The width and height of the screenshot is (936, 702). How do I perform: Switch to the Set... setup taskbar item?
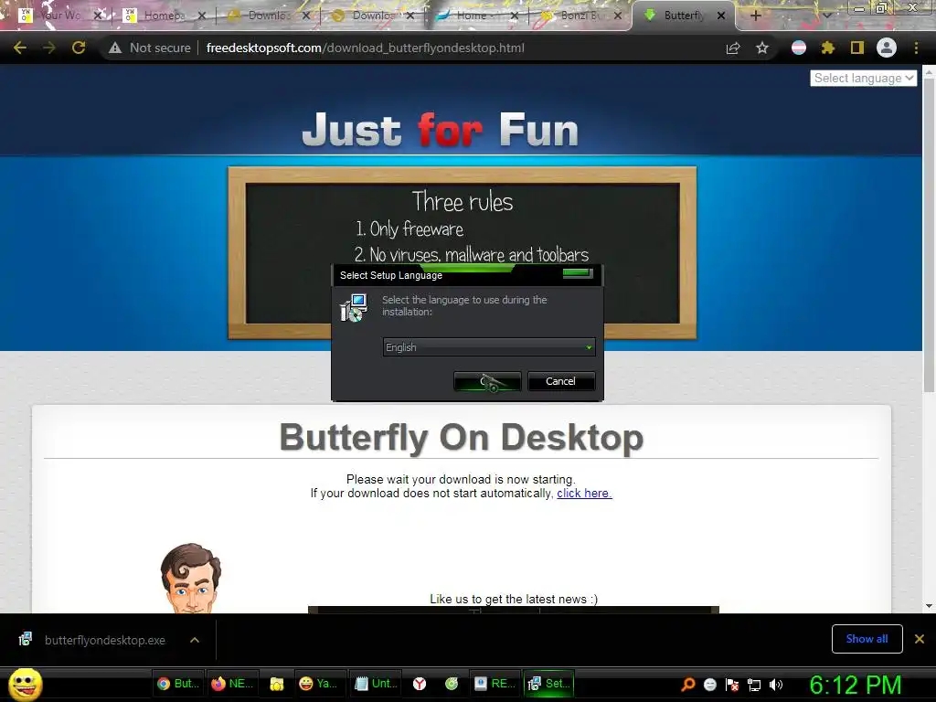[x=548, y=684]
